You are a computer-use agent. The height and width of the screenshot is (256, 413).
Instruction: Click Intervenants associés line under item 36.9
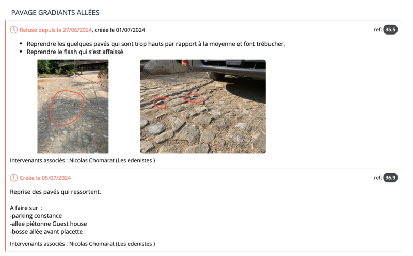tap(83, 244)
